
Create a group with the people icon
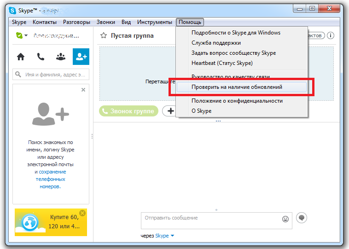(60, 57)
